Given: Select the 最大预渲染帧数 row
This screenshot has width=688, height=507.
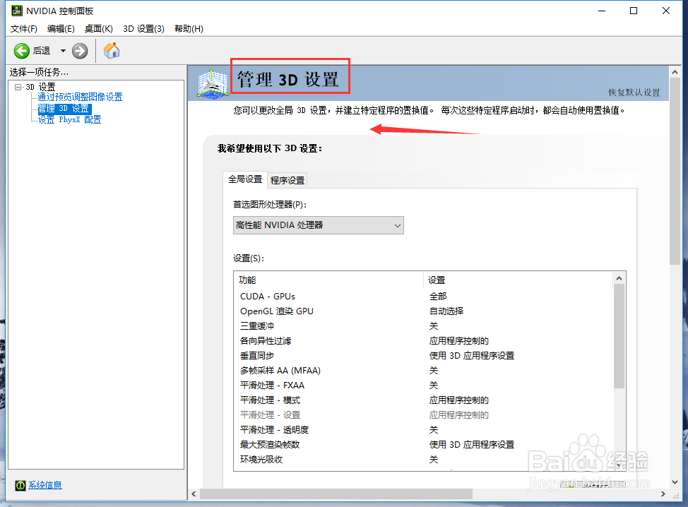Looking at the screenshot, I should click(423, 445).
